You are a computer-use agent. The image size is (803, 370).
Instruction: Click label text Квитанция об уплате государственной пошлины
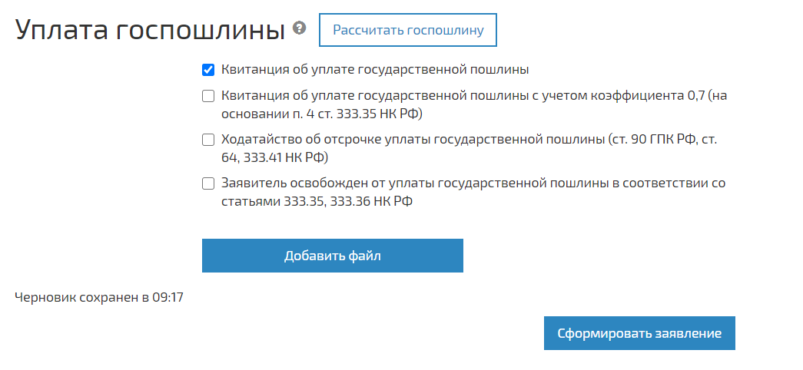click(x=374, y=71)
